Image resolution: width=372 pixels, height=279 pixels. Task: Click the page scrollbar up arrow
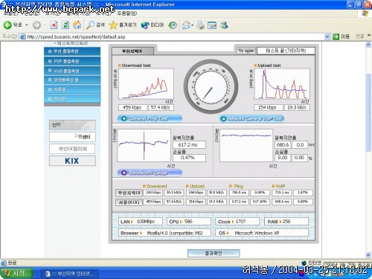tap(368, 45)
